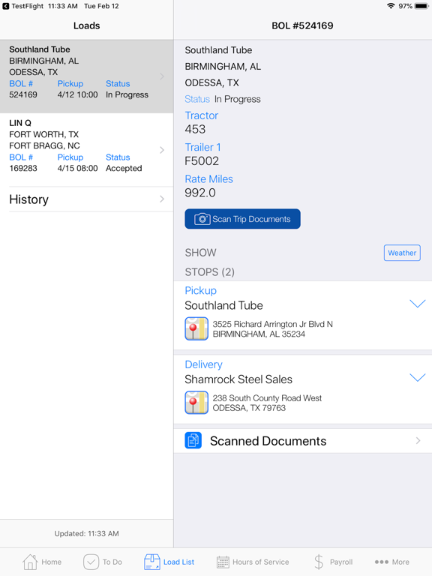Tap the Rate Miles field label

coord(209,179)
